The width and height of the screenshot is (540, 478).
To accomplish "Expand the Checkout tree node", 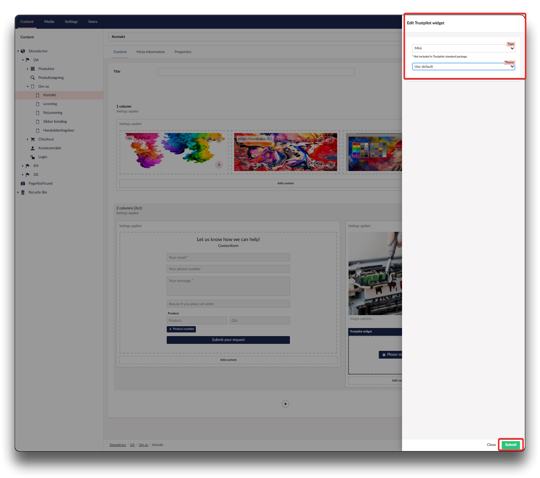I will (28, 139).
